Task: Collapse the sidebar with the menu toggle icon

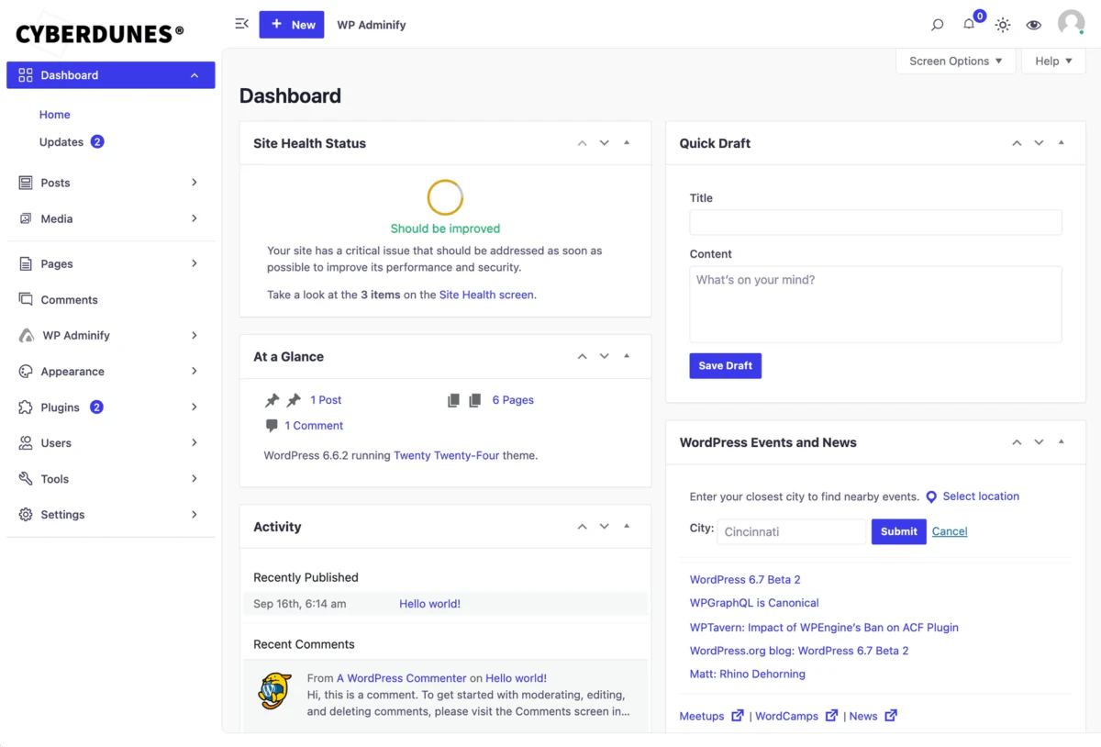Action: [x=241, y=24]
